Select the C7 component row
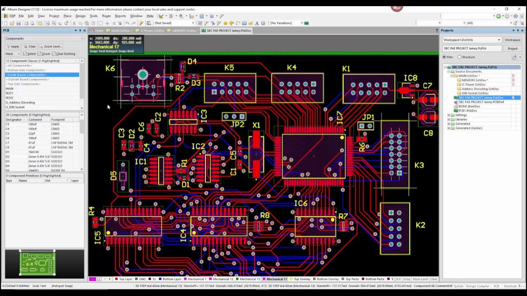This screenshot has width=527, height=296. pos(42,143)
